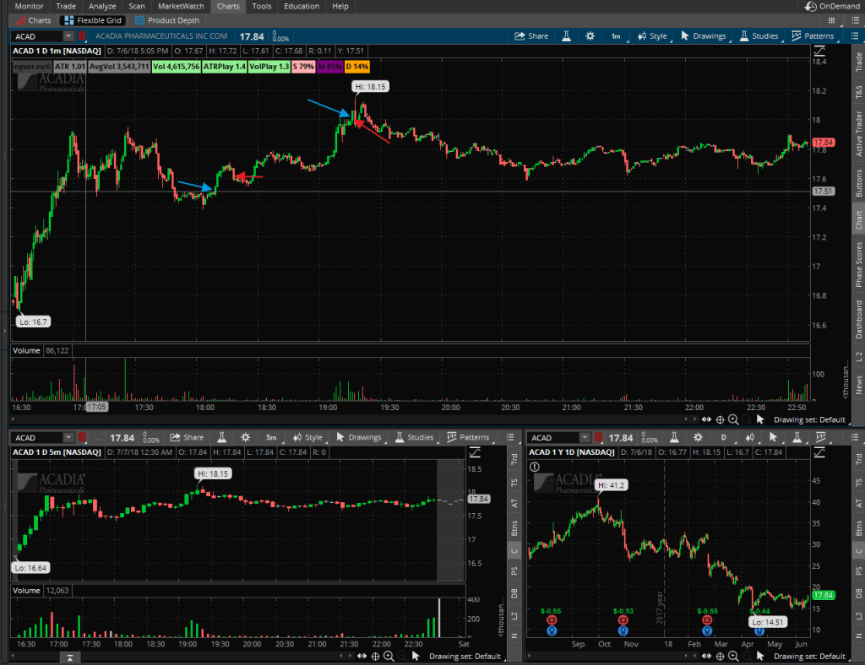Viewport: 865px width, 665px height.
Task: Open the Style dropdown in main chart
Action: 652,36
